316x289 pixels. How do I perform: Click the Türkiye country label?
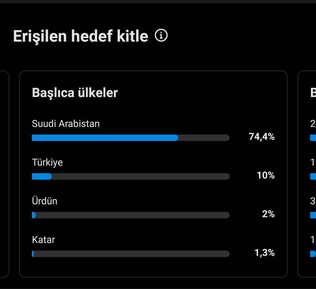(47, 162)
